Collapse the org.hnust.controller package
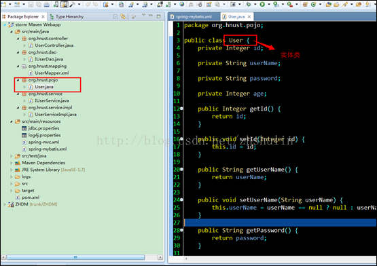The height and width of the screenshot is (266, 377). coord(18,39)
